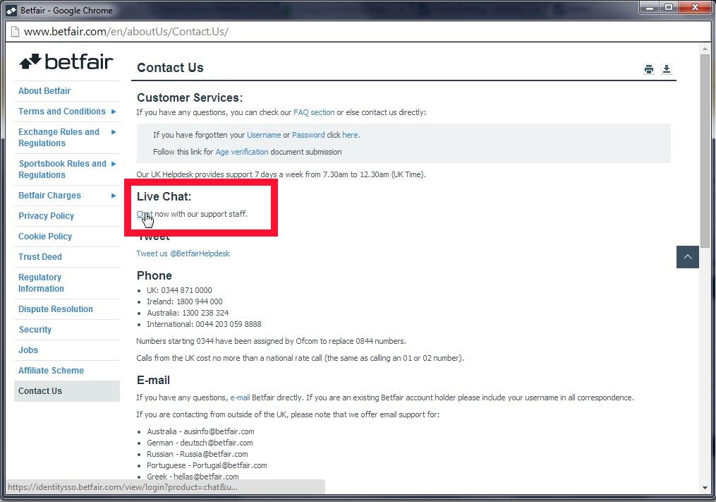Click the 'here' recovery link
Screen dimensions: 716x502
351,135
